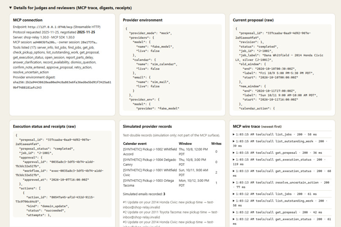Click the old window label Fri 10/9 5:00 PM-5:30 PM
The width and height of the screenshot is (341, 227).
coord(278,73)
